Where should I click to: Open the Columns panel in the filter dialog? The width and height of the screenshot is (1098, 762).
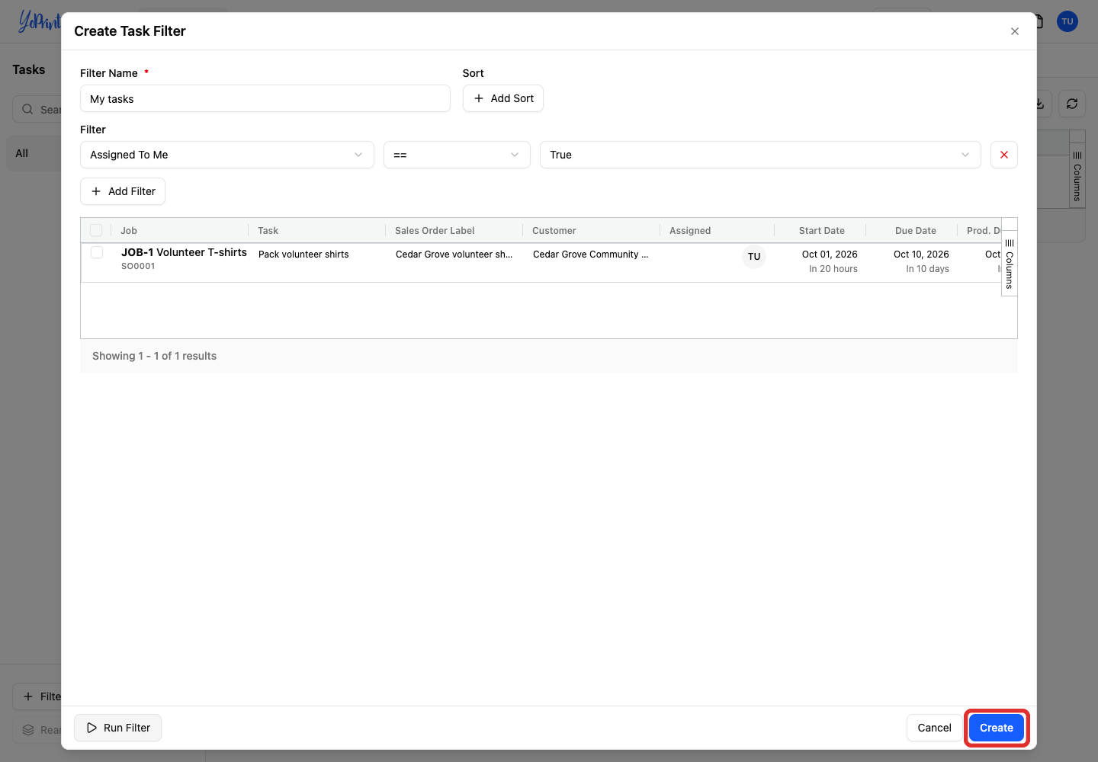coord(1009,264)
